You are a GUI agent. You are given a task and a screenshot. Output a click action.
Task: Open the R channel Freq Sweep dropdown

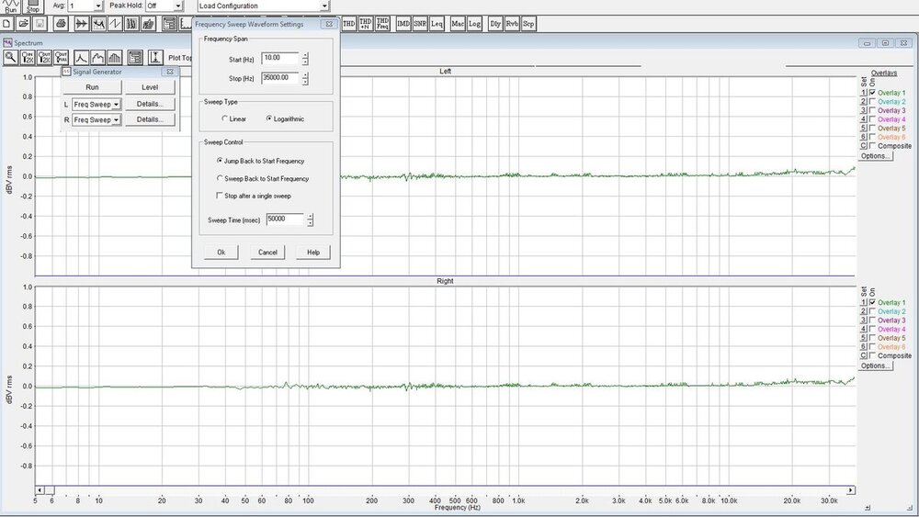116,120
